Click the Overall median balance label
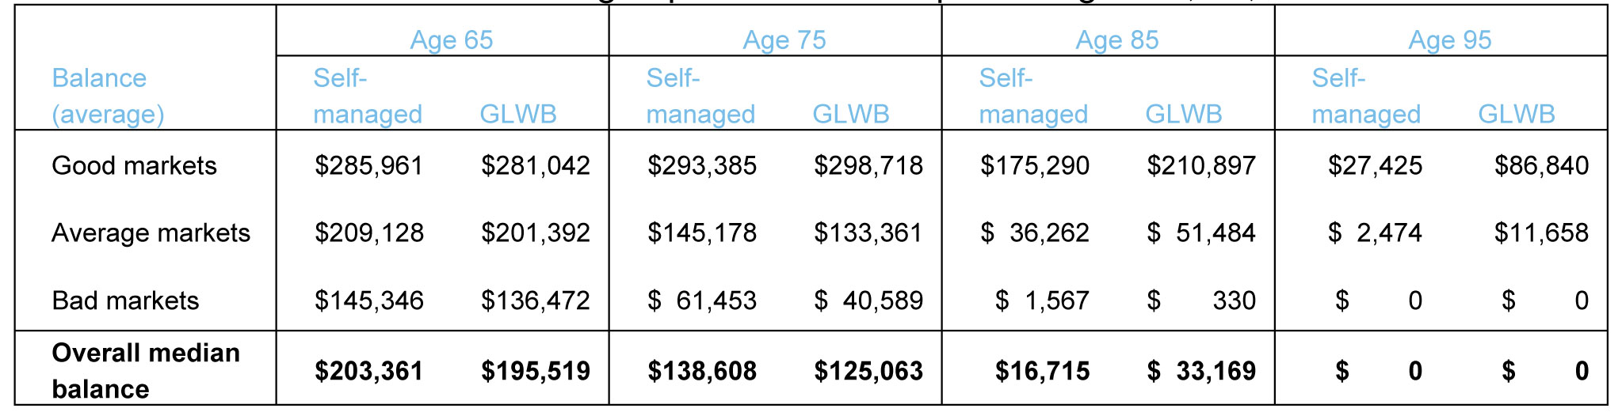 coord(146,370)
